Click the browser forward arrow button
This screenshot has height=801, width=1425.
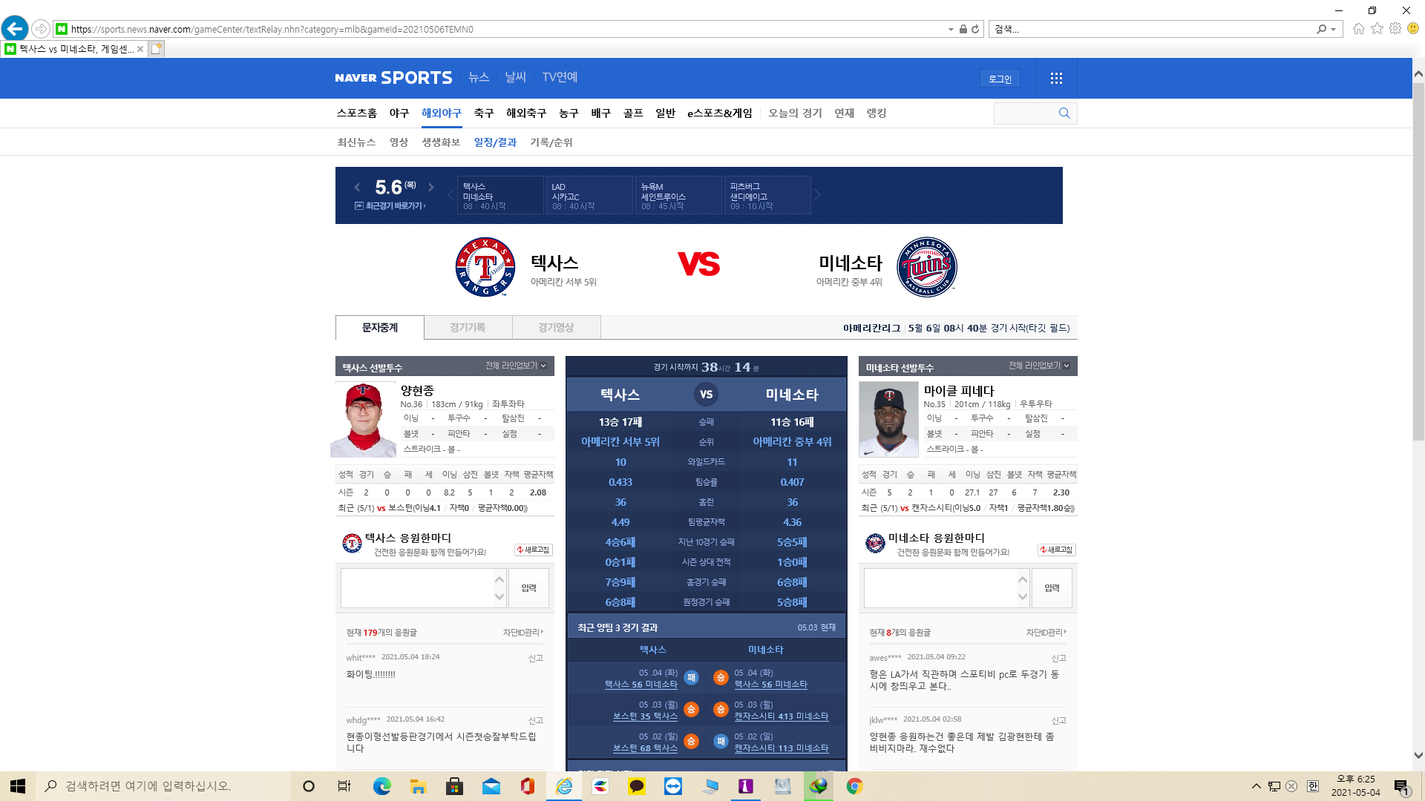(x=41, y=29)
